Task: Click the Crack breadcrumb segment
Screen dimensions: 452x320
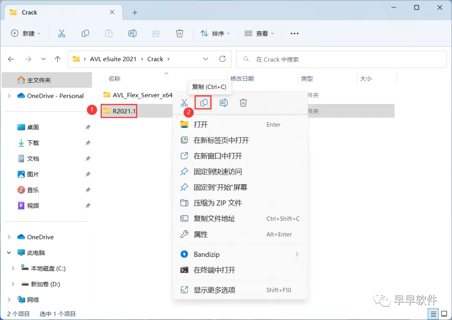Action: (x=155, y=59)
